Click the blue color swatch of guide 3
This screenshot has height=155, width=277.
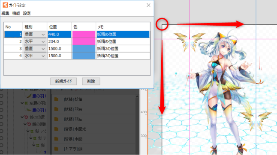point(84,49)
